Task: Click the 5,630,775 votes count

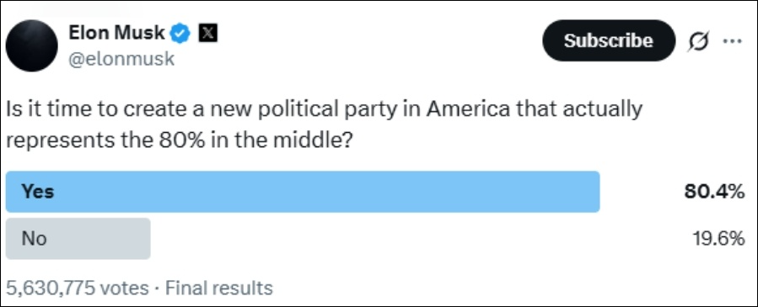Action: pos(78,288)
